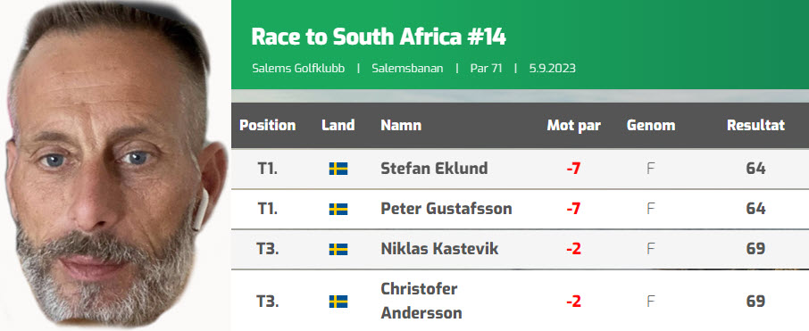Sort by the Mot par column header

coord(574,125)
